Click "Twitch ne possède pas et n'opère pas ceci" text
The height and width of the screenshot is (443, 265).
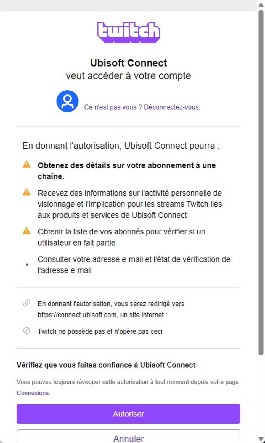(100, 331)
